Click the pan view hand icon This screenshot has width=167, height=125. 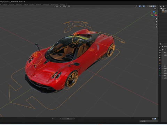coord(156,22)
